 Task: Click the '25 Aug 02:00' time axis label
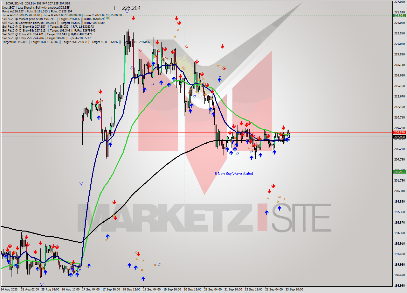tap(31, 290)
